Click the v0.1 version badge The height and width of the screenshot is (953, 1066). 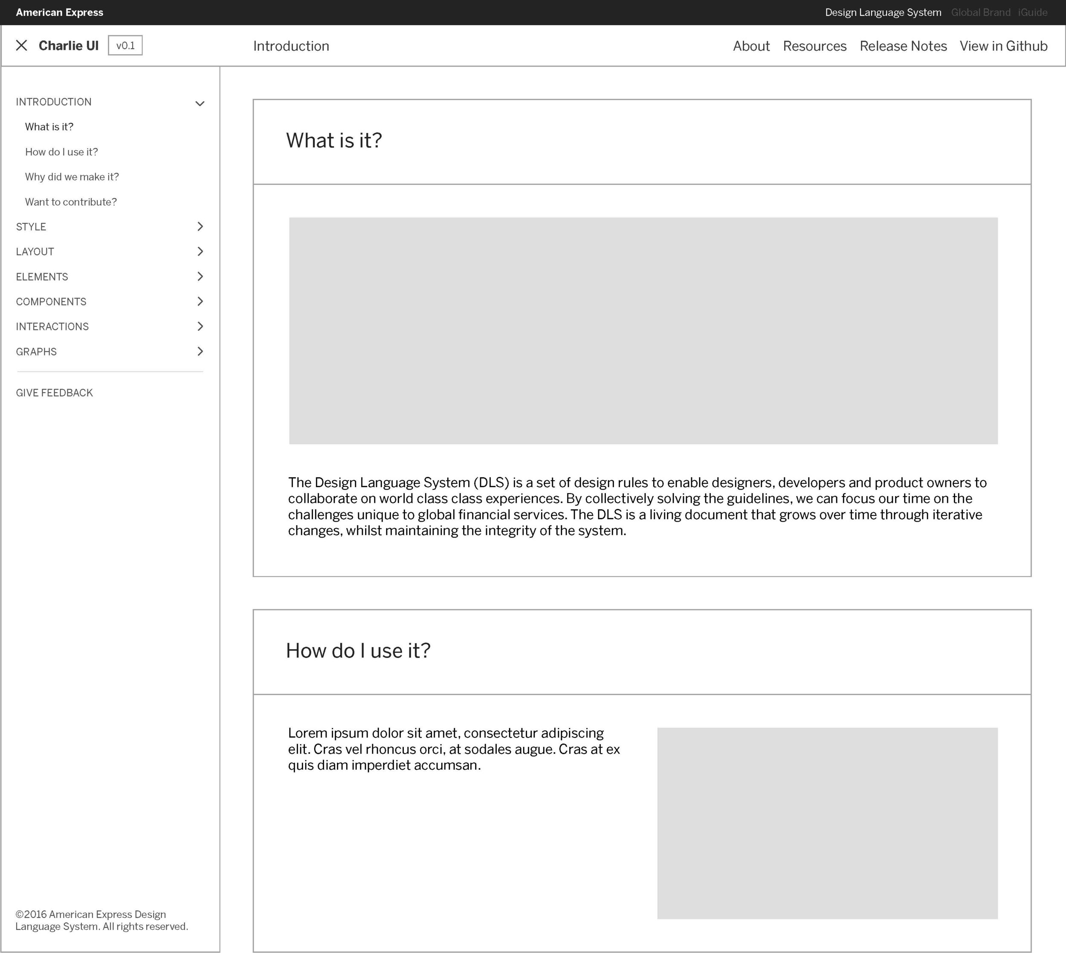125,46
